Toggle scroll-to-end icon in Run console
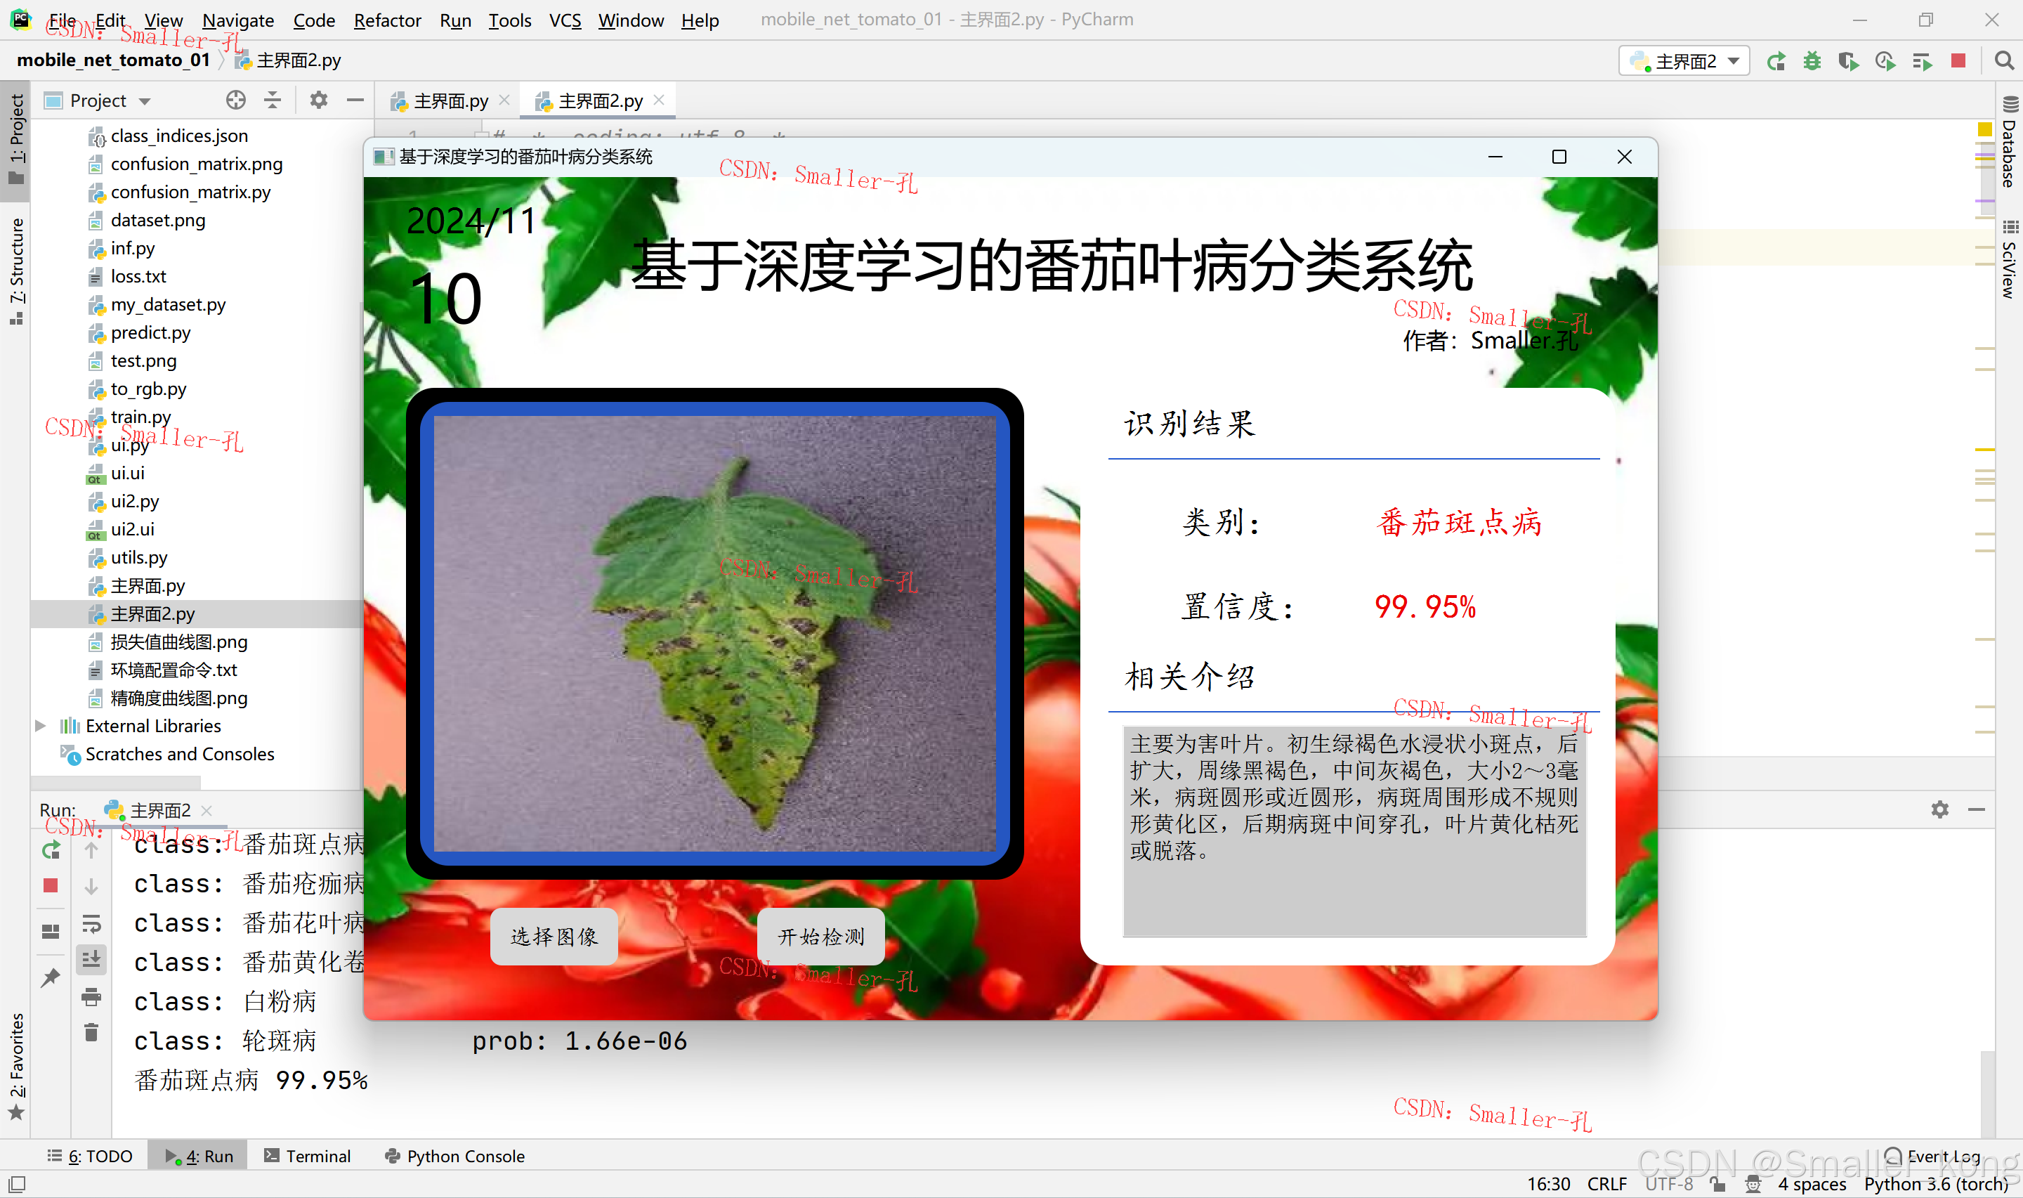Viewport: 2023px width, 1198px height. coord(91,960)
